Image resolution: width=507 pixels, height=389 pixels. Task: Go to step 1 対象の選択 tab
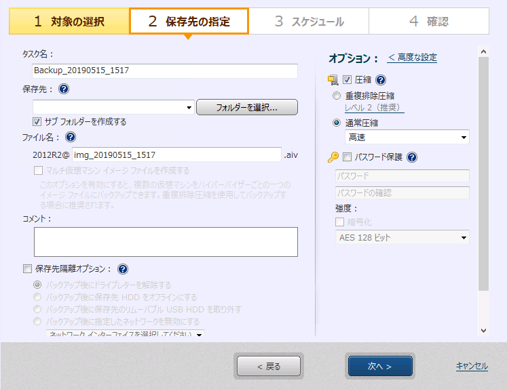[69, 22]
